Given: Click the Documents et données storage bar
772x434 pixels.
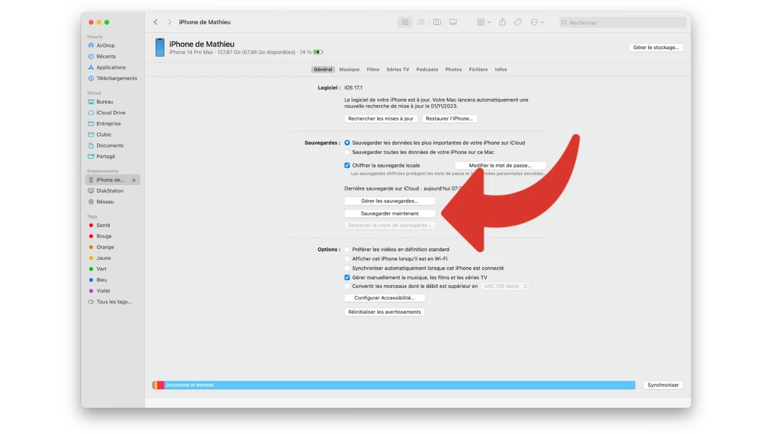Looking at the screenshot, I should 400,385.
